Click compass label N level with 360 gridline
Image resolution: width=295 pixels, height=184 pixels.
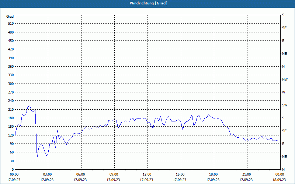284,67
